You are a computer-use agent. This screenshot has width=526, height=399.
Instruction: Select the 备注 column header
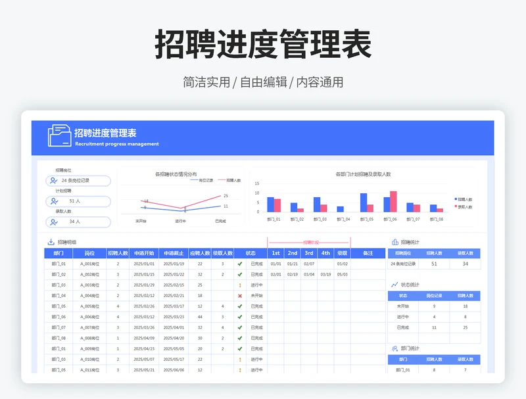coord(368,253)
